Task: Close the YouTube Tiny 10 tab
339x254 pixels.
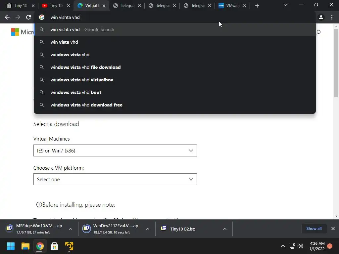Action: pyautogui.click(x=69, y=6)
